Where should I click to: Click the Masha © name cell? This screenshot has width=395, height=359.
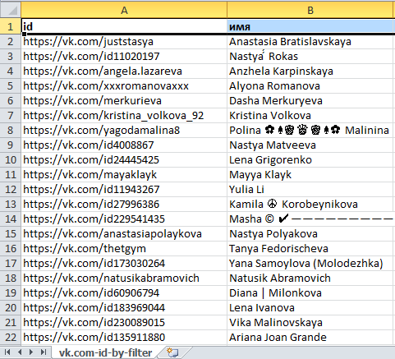point(310,219)
